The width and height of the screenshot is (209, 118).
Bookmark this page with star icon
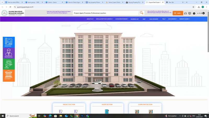(193, 7)
